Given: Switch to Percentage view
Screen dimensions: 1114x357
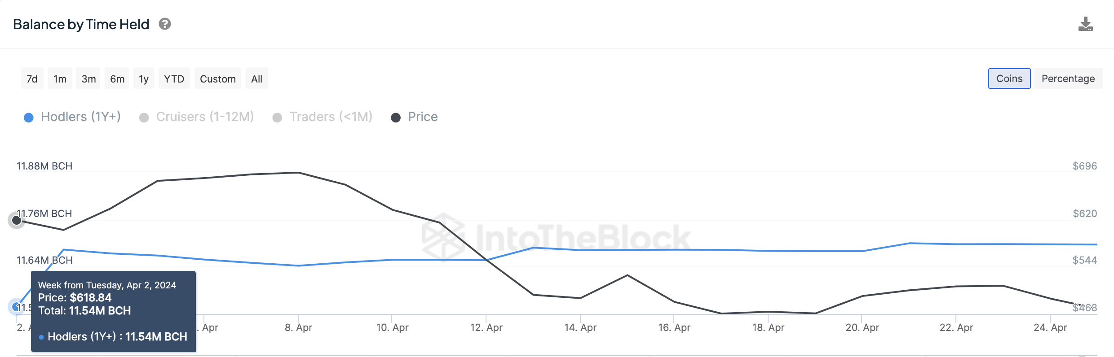Looking at the screenshot, I should coord(1068,78).
